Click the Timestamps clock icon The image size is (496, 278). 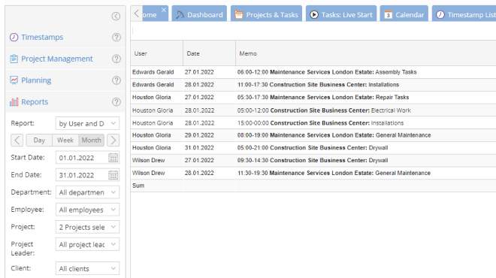pos(14,38)
